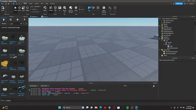196x110 pixels.
Task: Open Toolbox Recent clock icon
Action: 17,20
